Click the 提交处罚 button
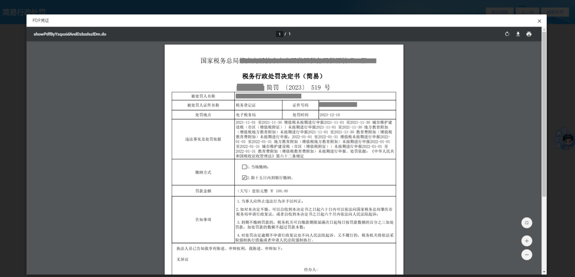Viewport: 575px width, 277px height. tap(555, 11)
